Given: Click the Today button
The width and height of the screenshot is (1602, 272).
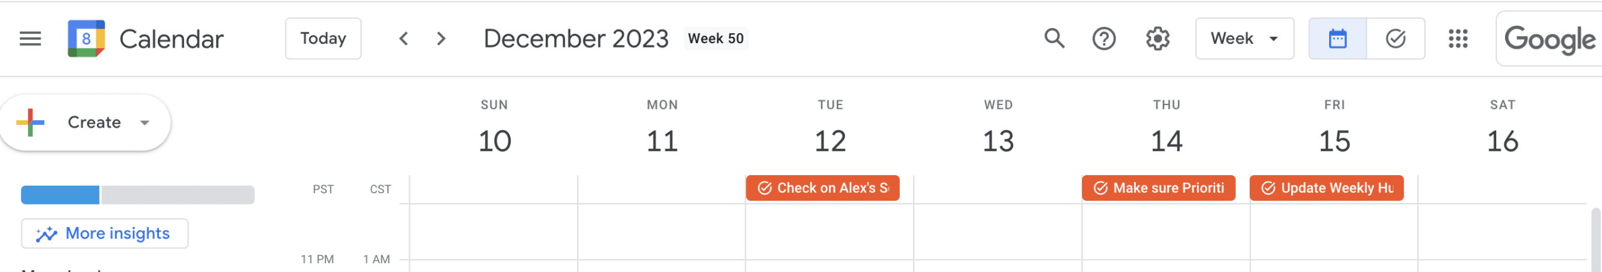Looking at the screenshot, I should tap(323, 39).
